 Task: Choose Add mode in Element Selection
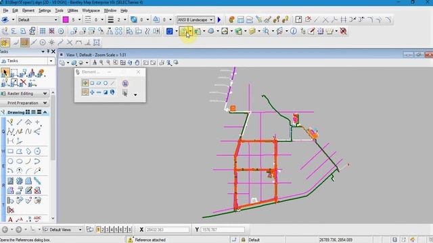[x=92, y=92]
